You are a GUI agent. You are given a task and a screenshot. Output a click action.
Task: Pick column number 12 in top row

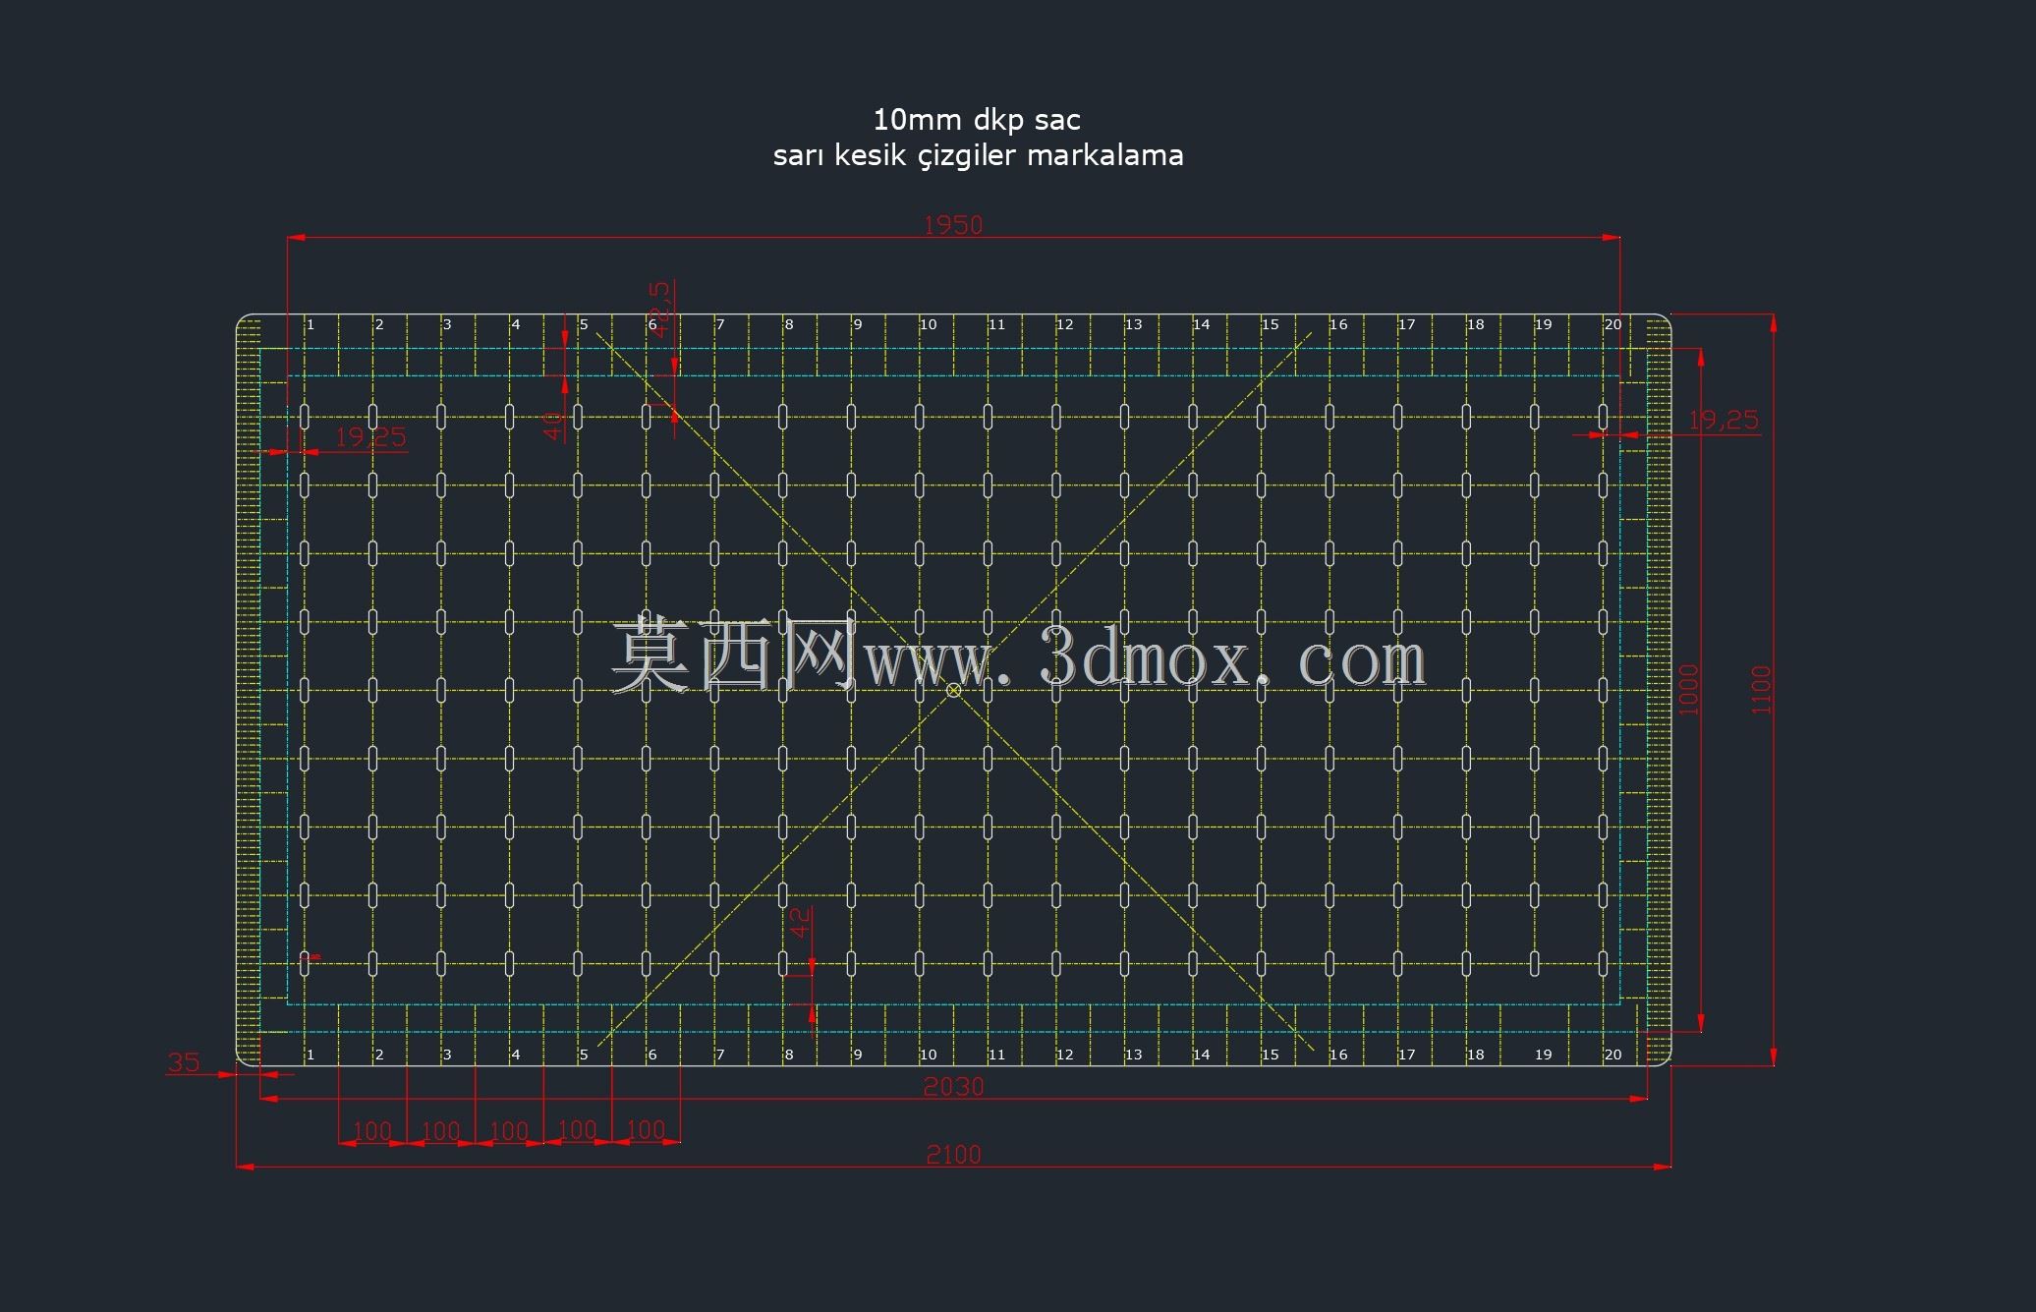[x=1064, y=324]
